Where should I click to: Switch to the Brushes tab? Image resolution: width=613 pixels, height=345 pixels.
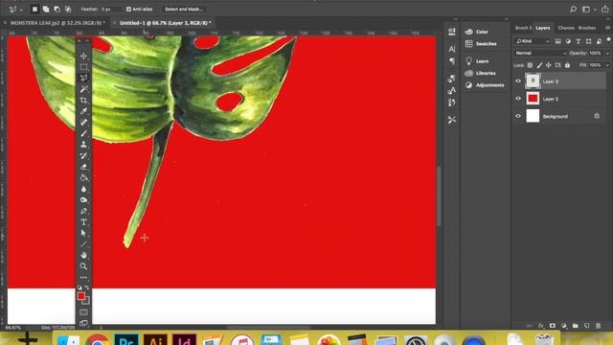click(587, 28)
